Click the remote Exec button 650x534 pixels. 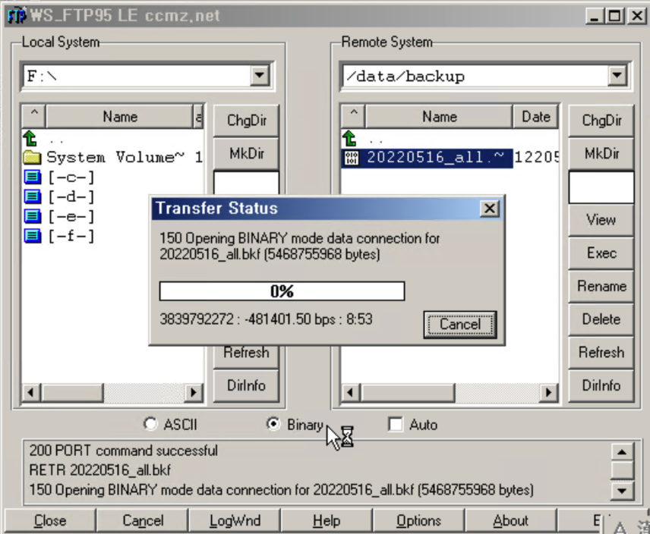[x=601, y=253]
